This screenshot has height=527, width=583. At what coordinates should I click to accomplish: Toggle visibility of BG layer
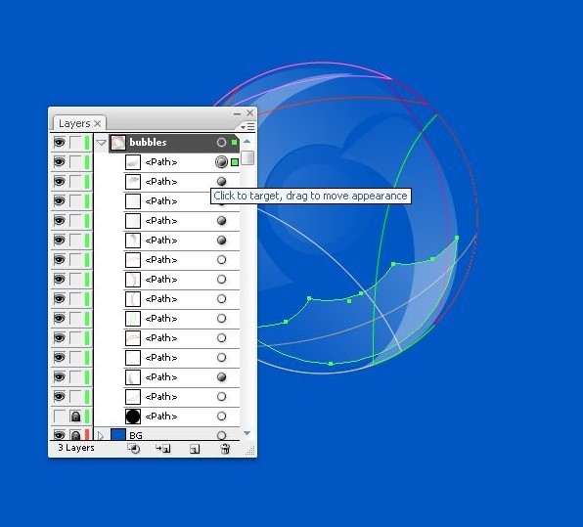click(x=59, y=435)
